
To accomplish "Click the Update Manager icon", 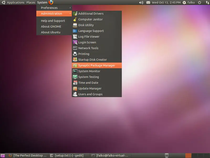I will [75, 88].
